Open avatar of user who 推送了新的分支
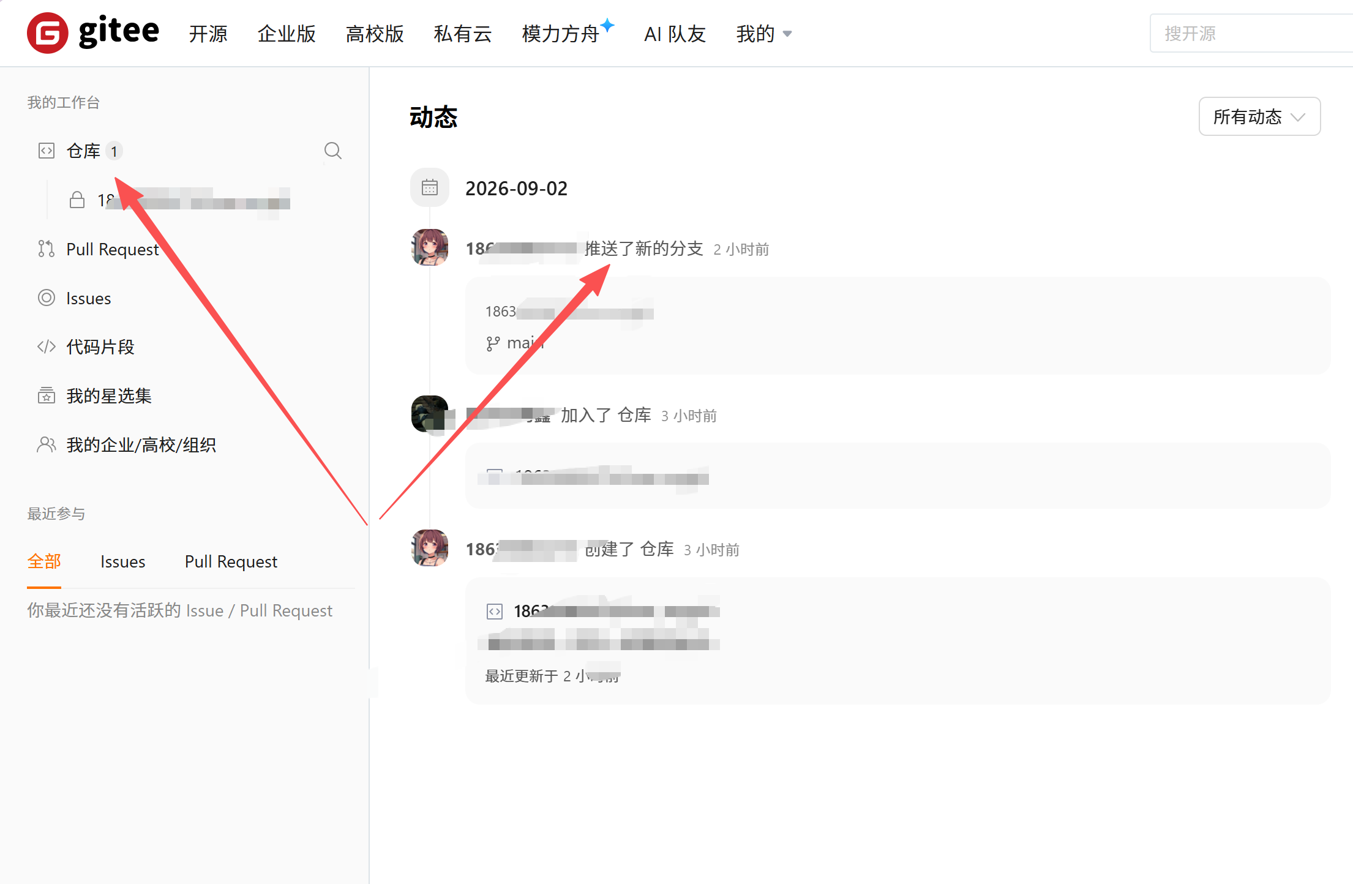The width and height of the screenshot is (1353, 884). tap(430, 247)
